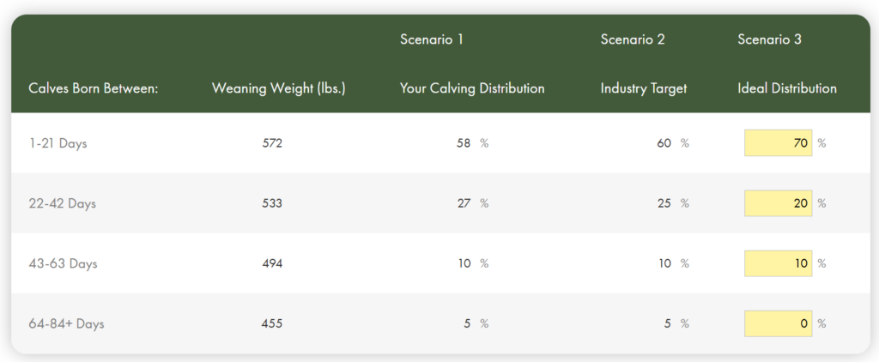879x362 pixels.
Task: Click the 58 % calving distribution value
Action: click(x=473, y=143)
